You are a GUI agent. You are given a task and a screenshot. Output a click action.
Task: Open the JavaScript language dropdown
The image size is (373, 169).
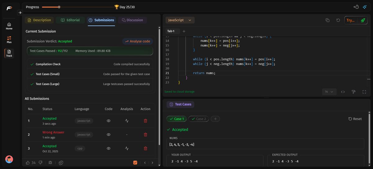tap(180, 20)
